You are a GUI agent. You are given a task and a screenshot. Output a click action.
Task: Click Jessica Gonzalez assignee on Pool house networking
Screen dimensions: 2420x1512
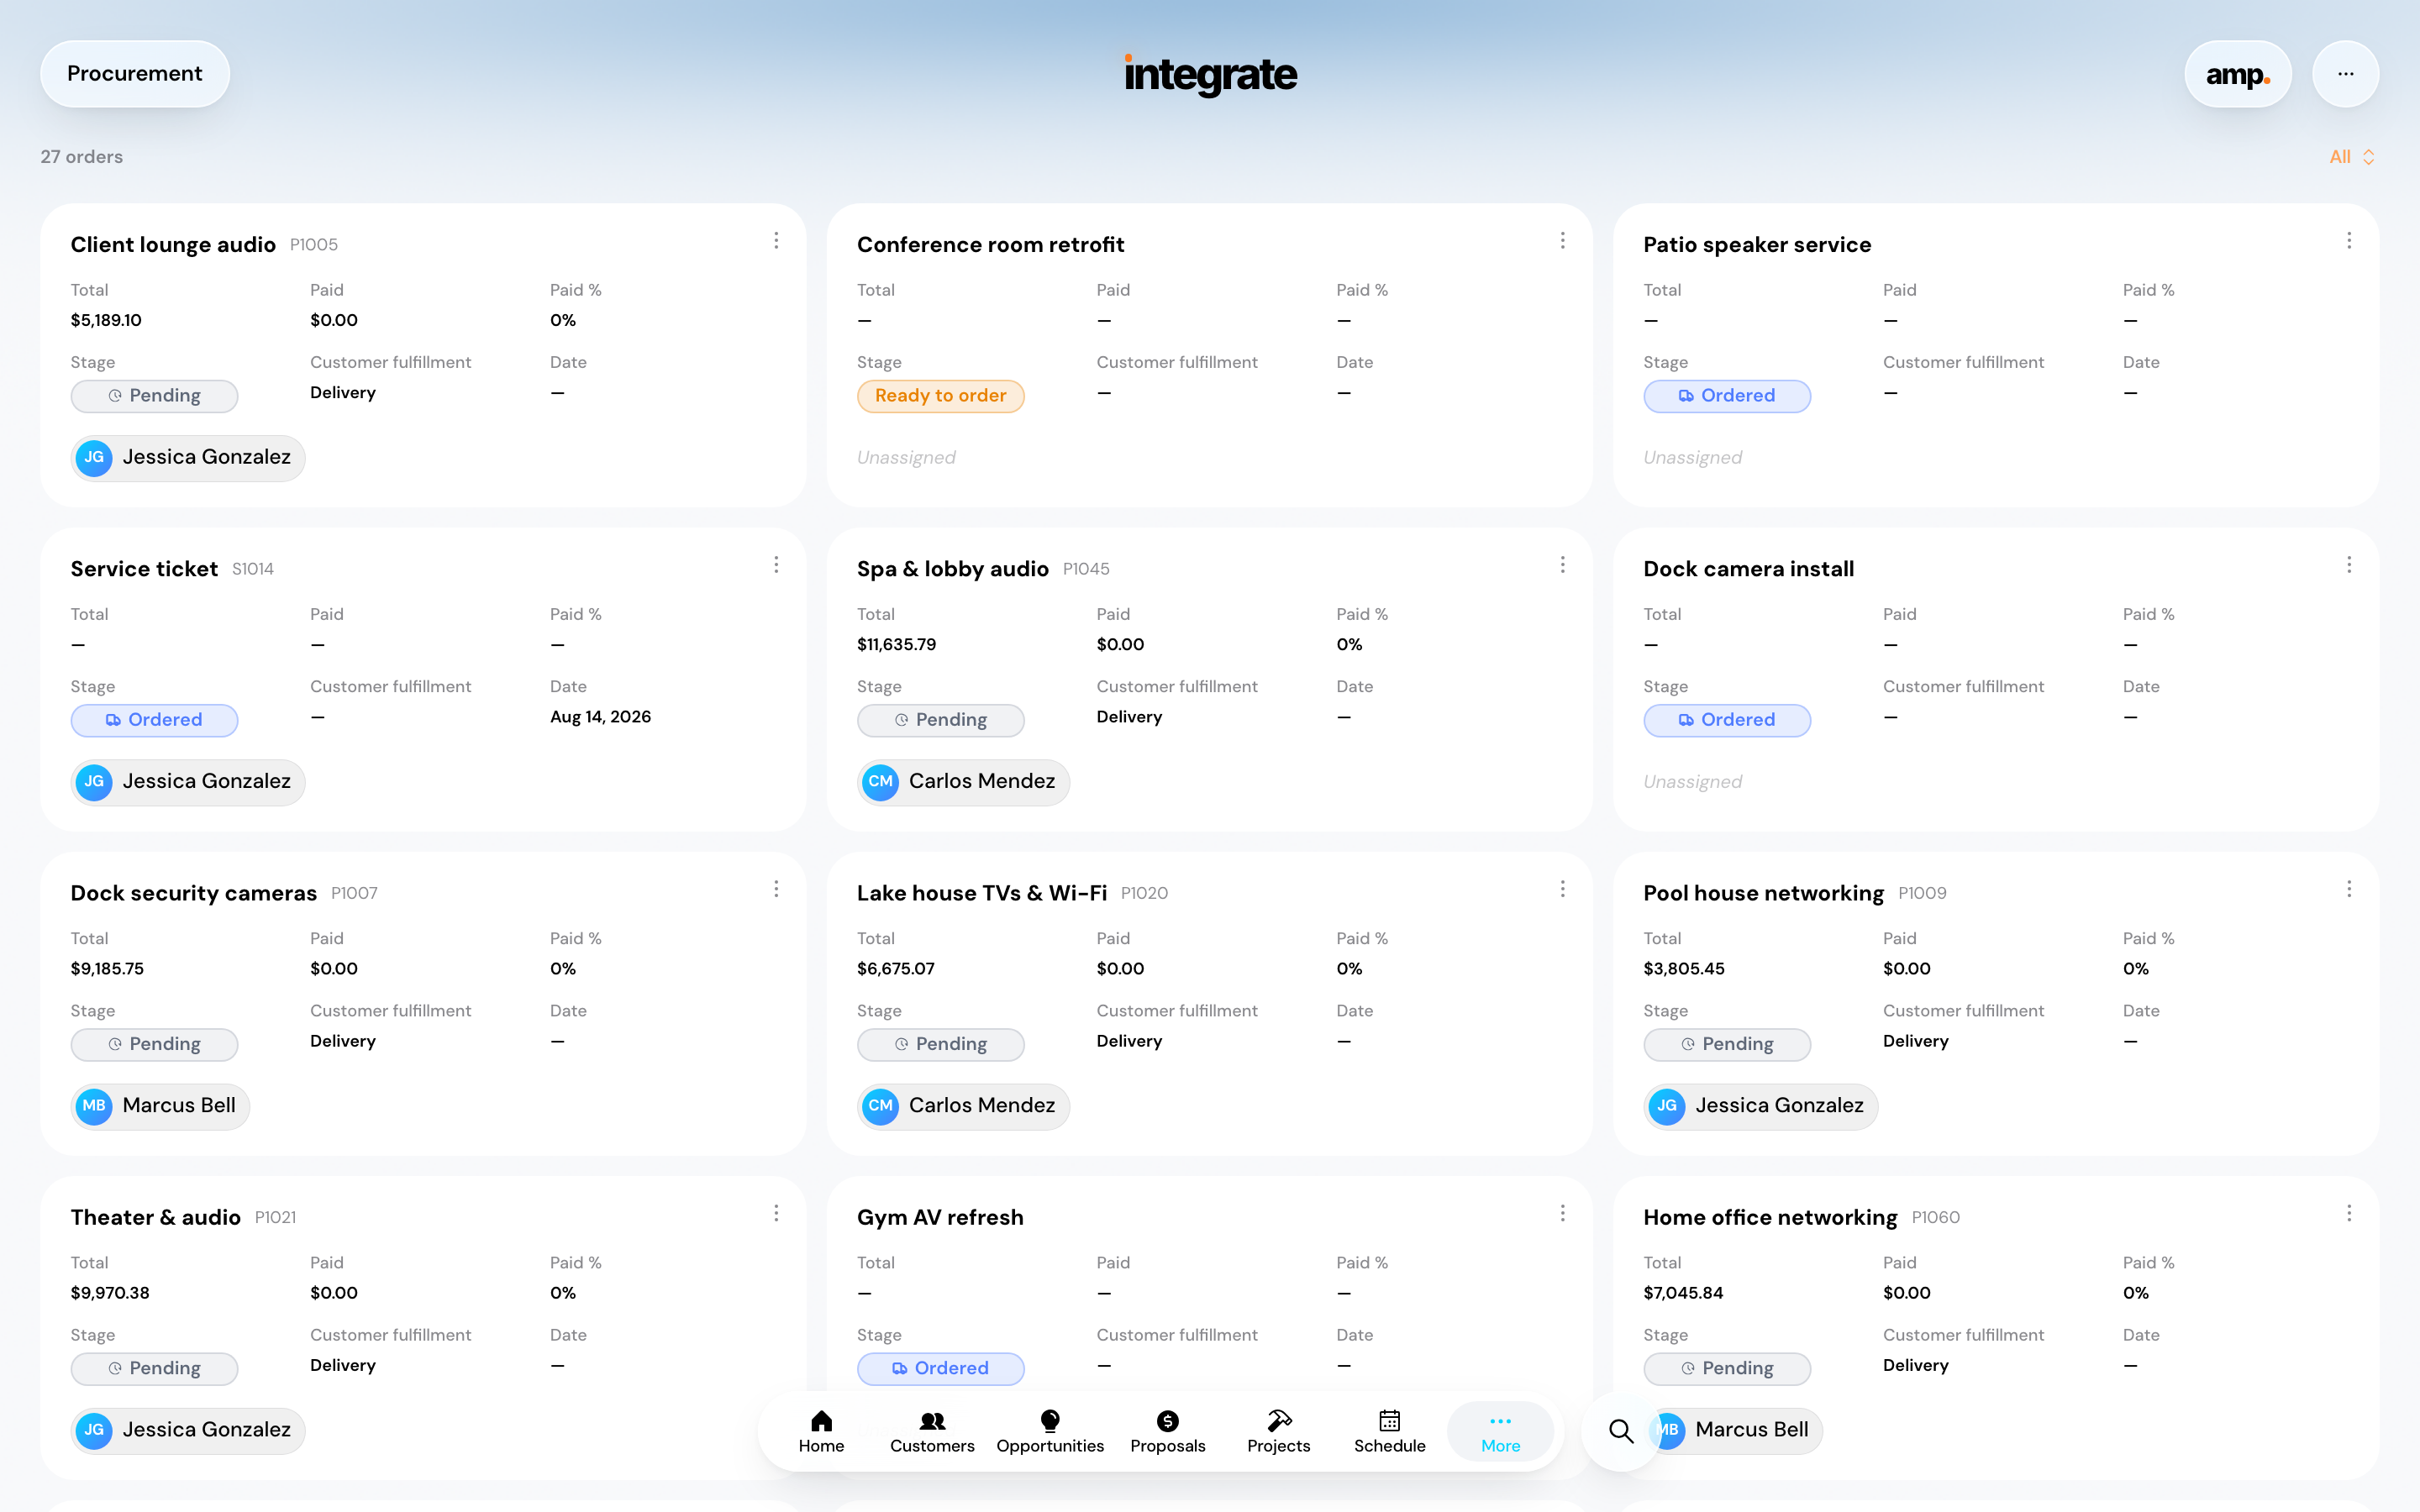click(x=1760, y=1106)
